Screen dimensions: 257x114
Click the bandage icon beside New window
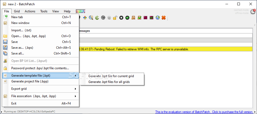6,23
